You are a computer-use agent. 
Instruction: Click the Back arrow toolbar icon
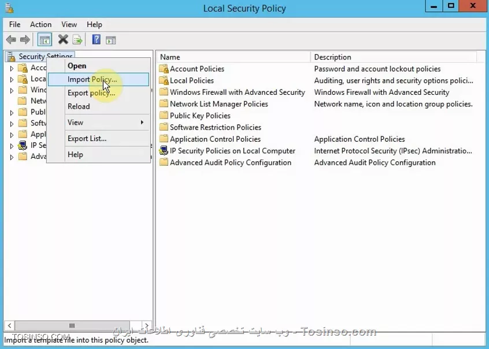coord(11,40)
